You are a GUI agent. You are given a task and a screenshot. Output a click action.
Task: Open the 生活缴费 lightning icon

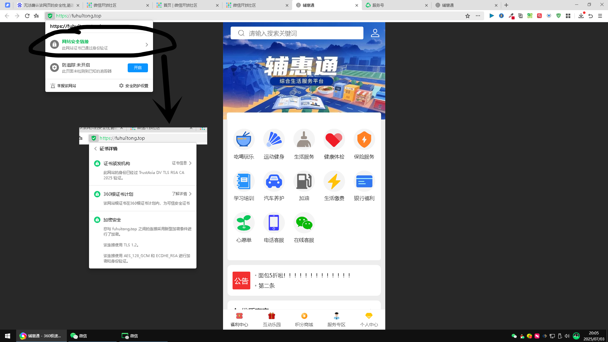[x=334, y=181]
